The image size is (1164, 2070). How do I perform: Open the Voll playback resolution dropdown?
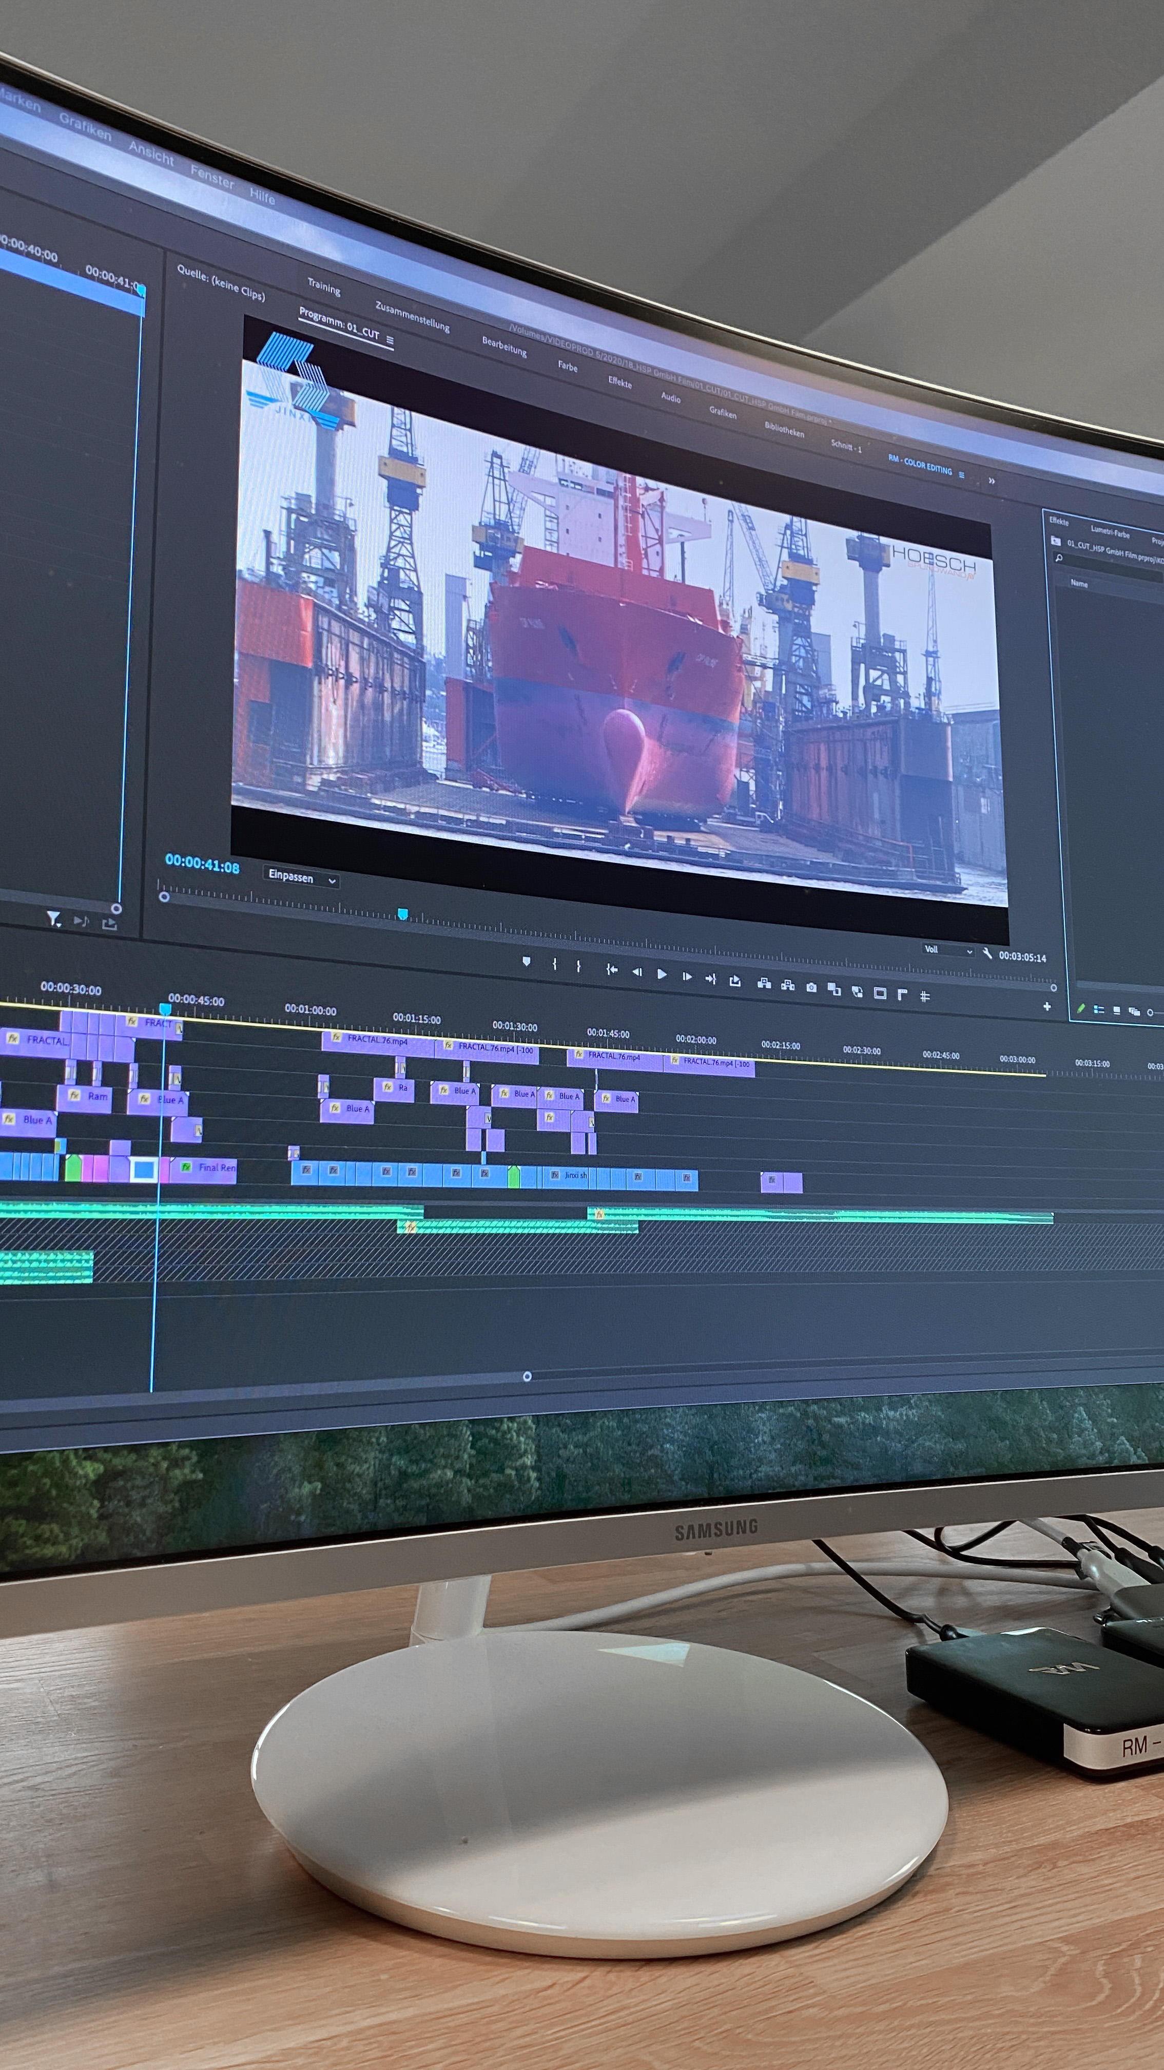948,950
